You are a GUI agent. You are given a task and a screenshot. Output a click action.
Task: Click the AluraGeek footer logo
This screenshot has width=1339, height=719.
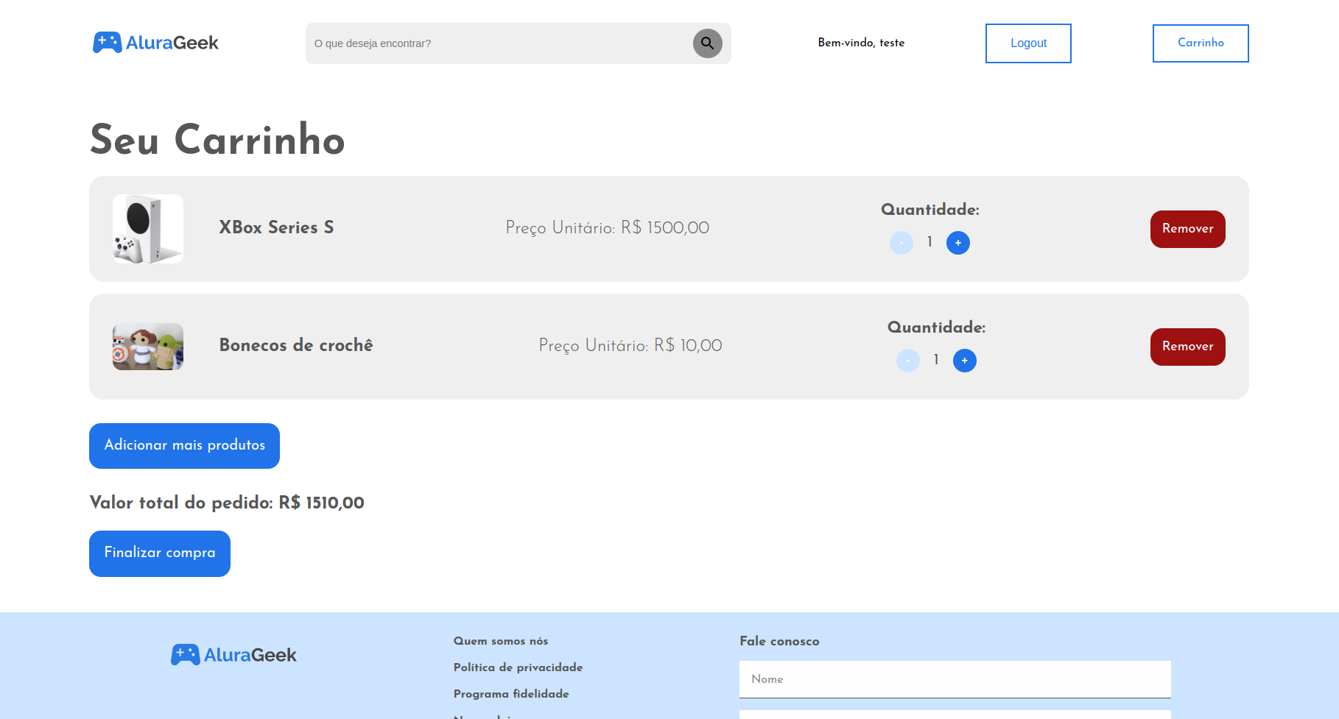[x=233, y=655]
